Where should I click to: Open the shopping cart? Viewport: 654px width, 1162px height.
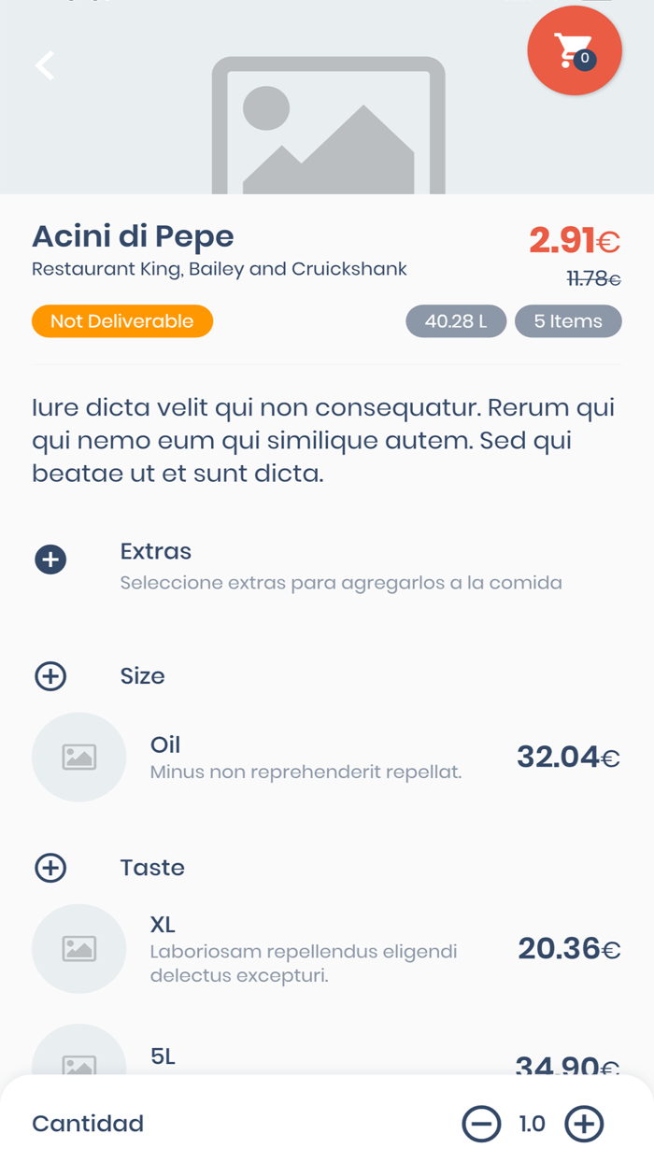point(574,50)
